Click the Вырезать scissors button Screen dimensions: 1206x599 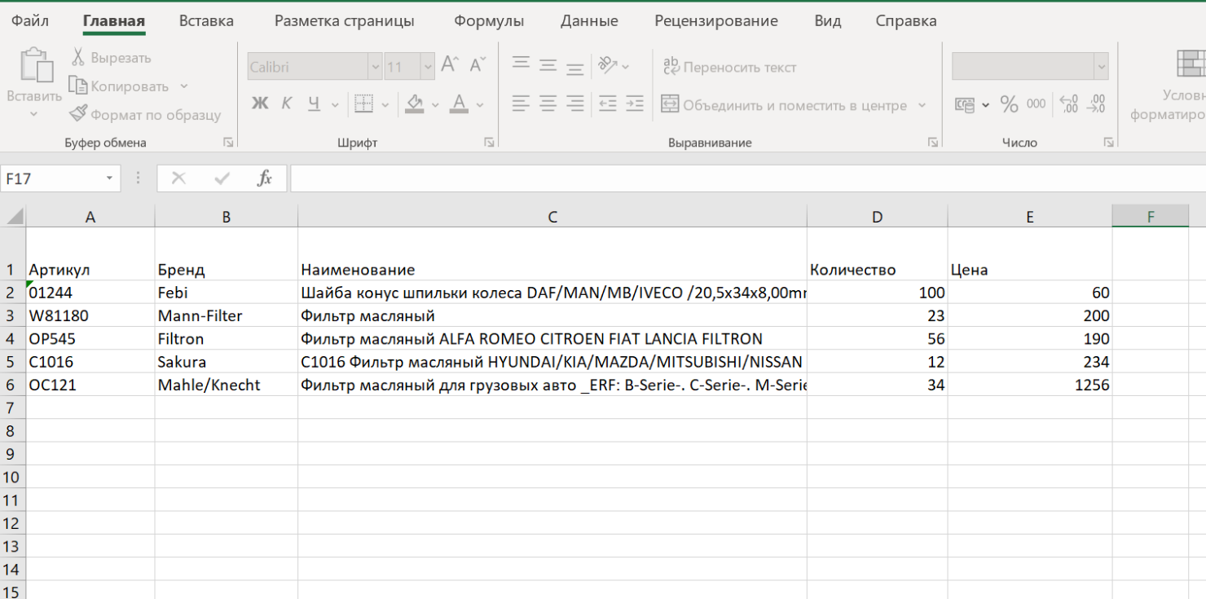pos(112,58)
